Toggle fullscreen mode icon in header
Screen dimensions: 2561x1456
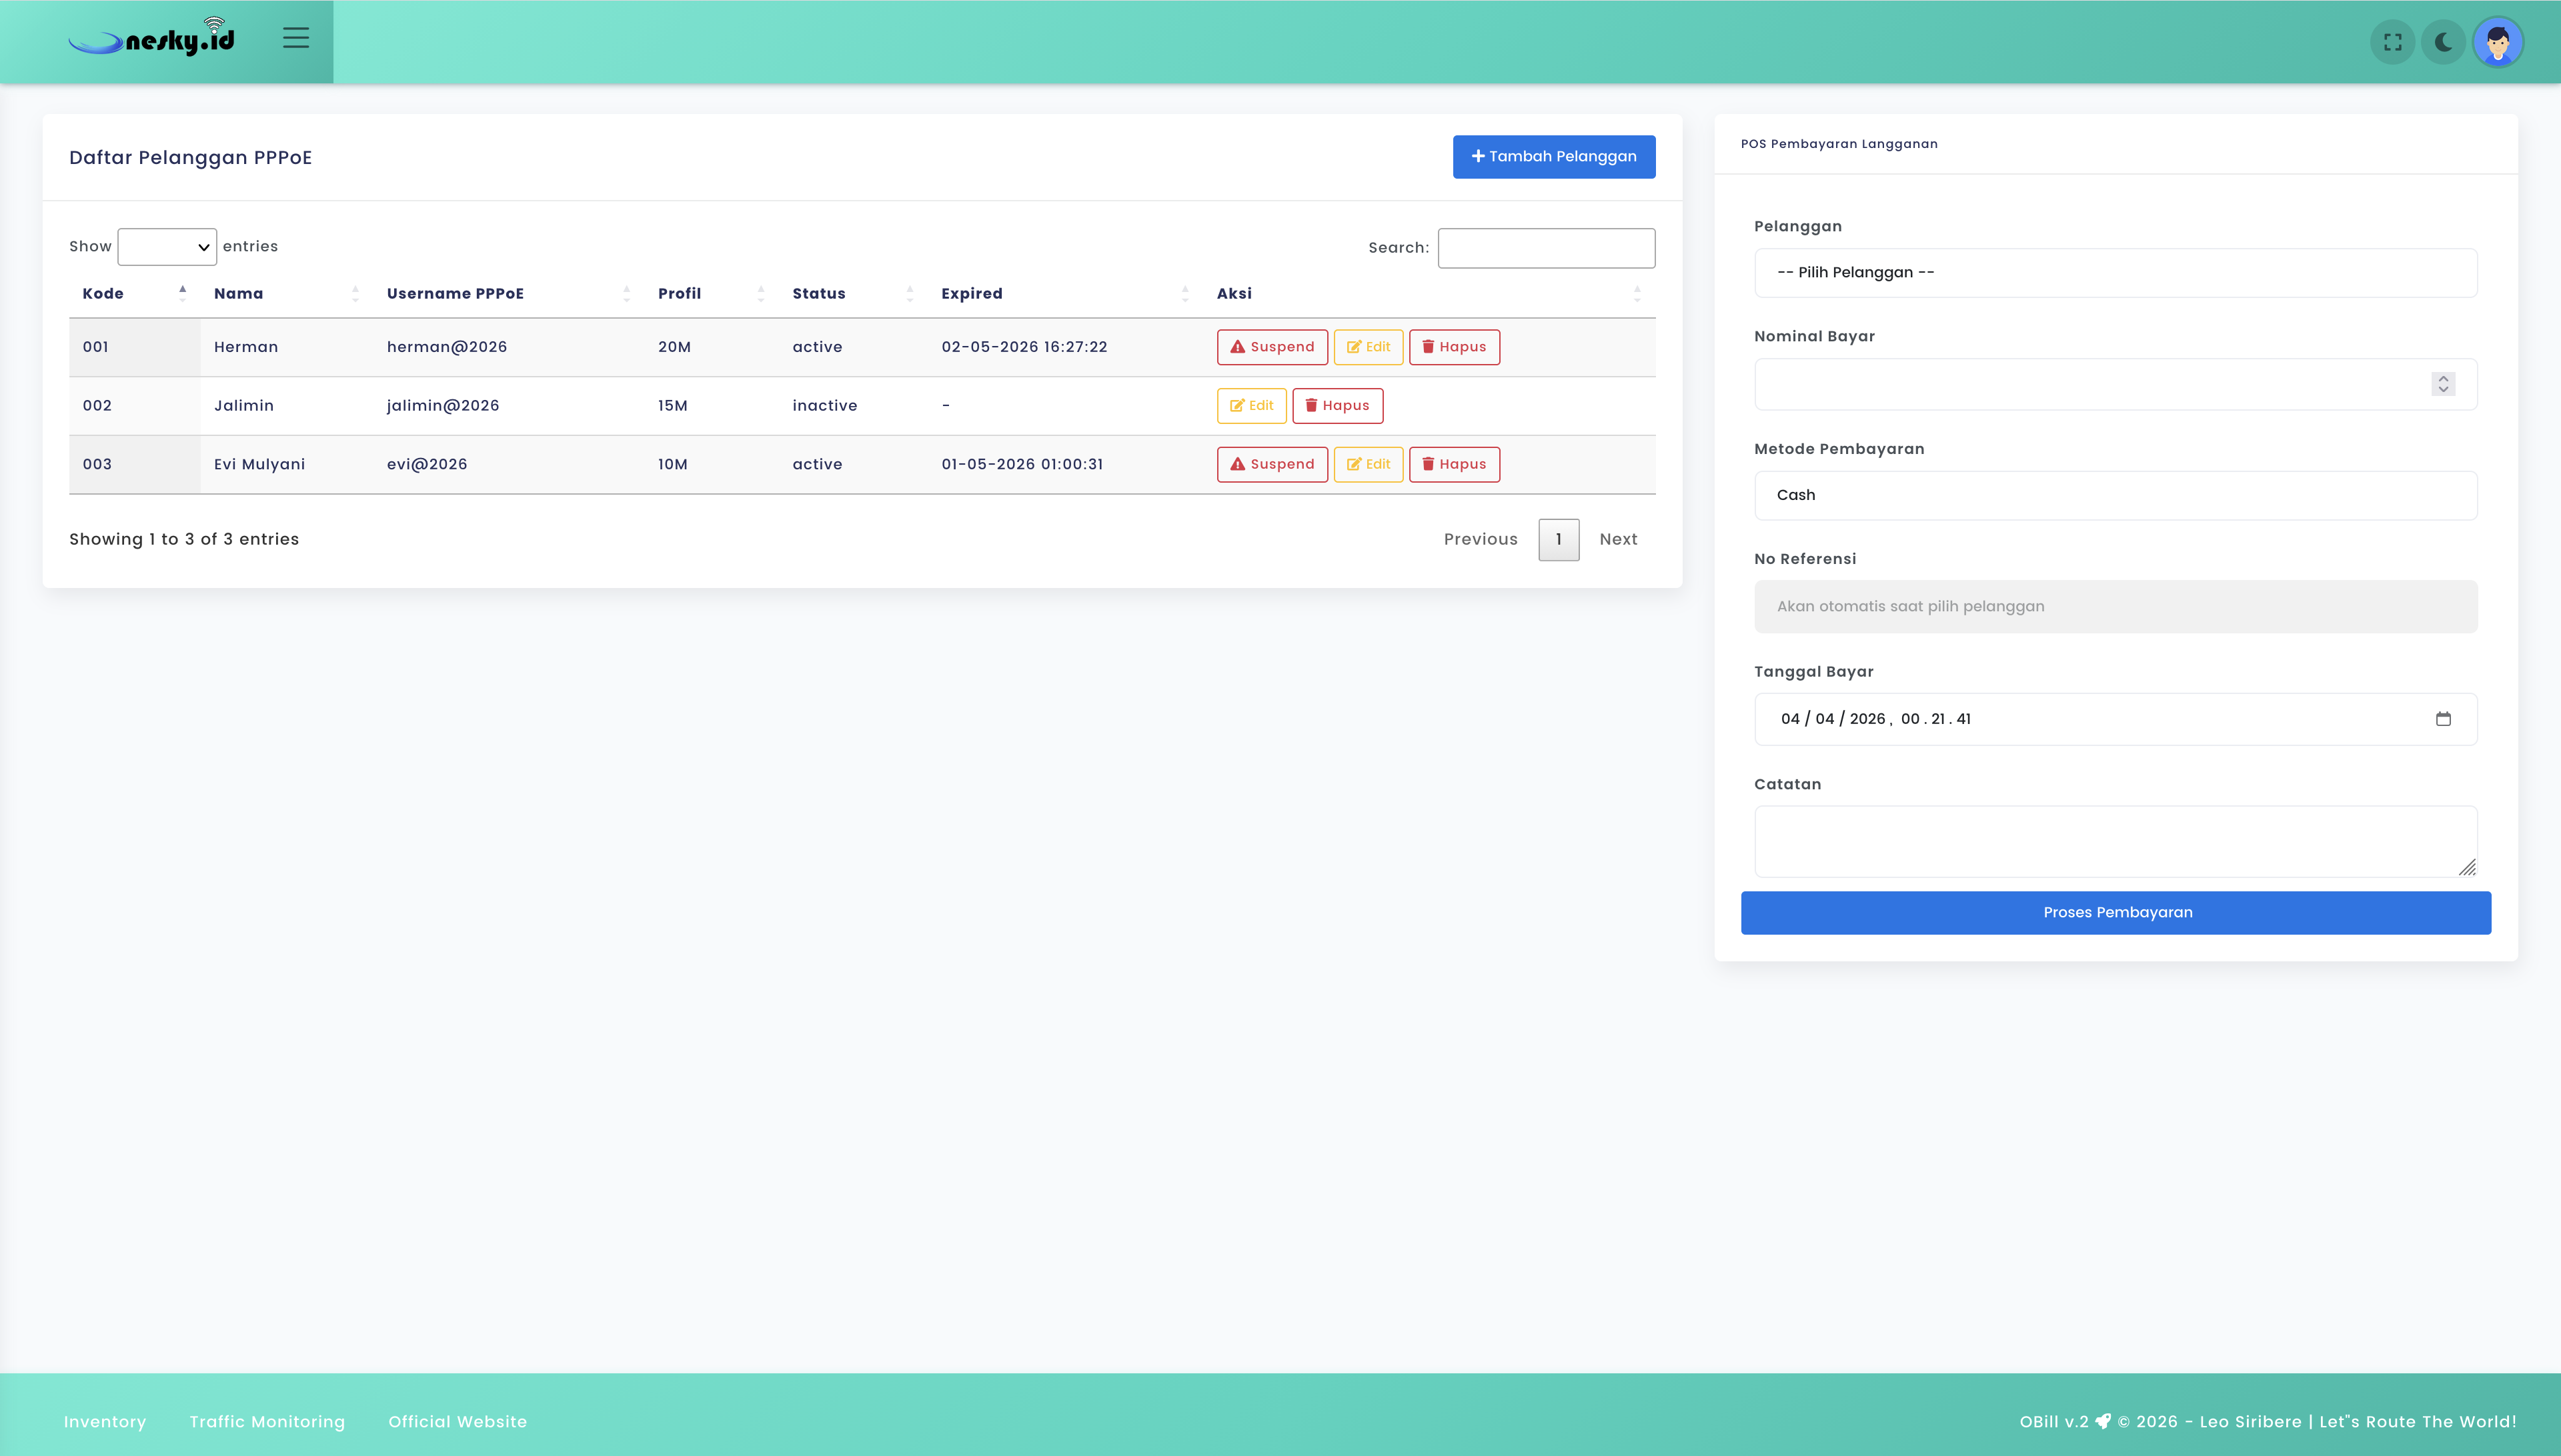click(2392, 42)
